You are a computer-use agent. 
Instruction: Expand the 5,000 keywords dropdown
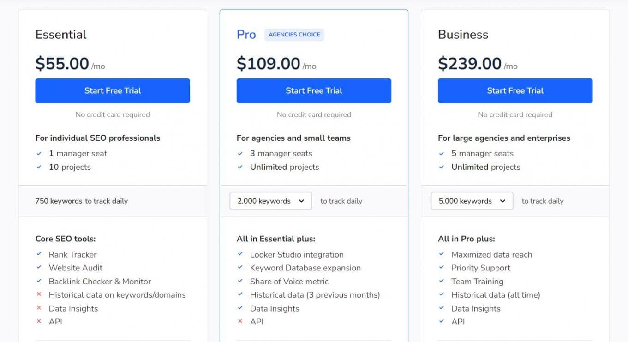472,201
